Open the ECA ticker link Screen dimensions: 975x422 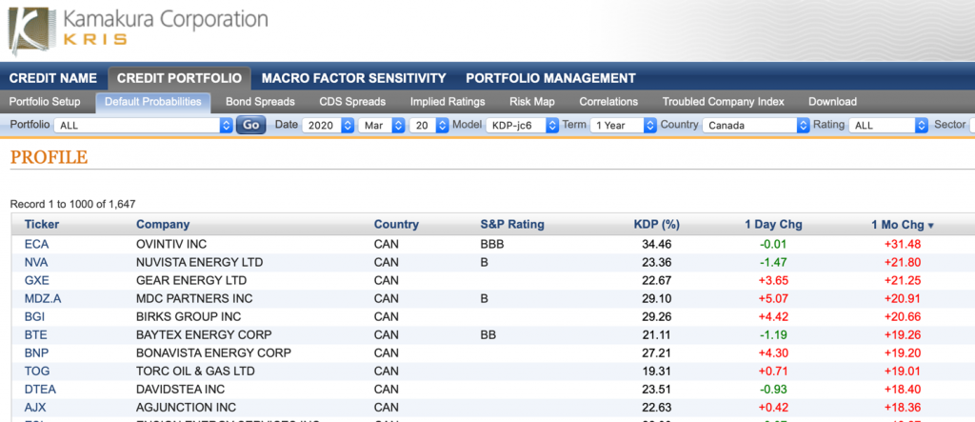[x=35, y=244]
